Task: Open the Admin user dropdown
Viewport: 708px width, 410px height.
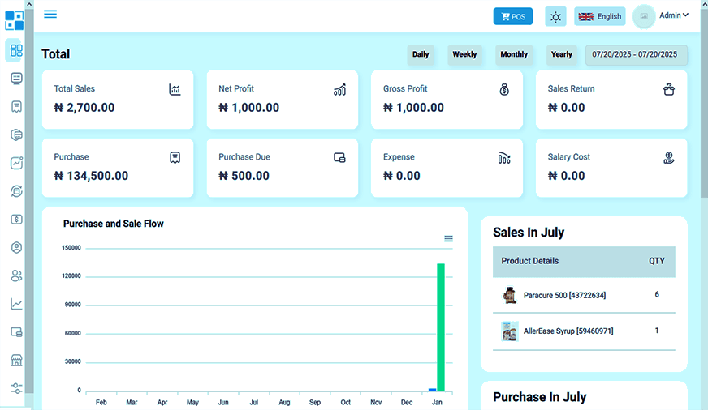Action: click(673, 15)
